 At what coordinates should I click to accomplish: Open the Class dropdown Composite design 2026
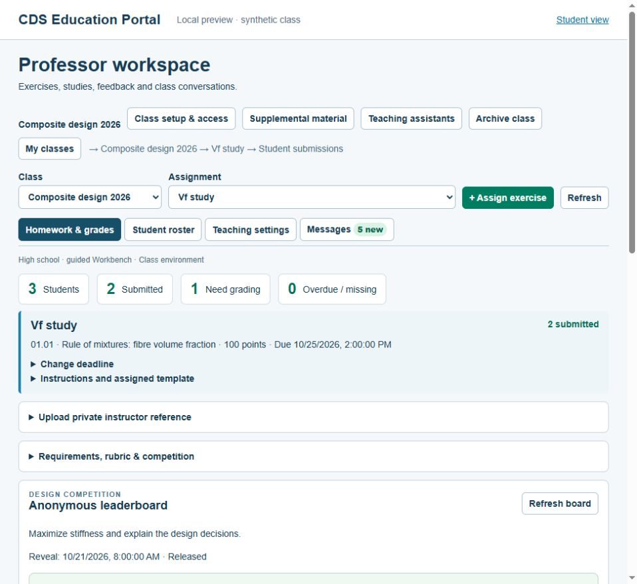[90, 197]
